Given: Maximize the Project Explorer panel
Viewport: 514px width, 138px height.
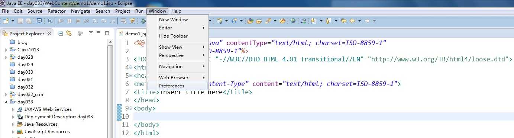Looking at the screenshot, I should tap(107, 33).
